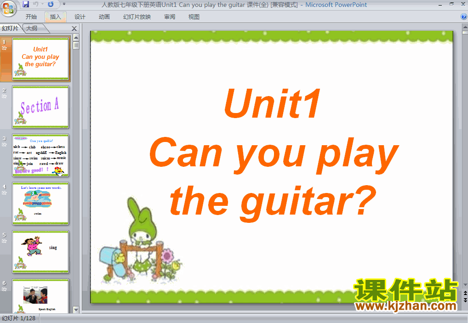
Task: Click thumbnail pane scroll up arrow
Action: (x=76, y=38)
